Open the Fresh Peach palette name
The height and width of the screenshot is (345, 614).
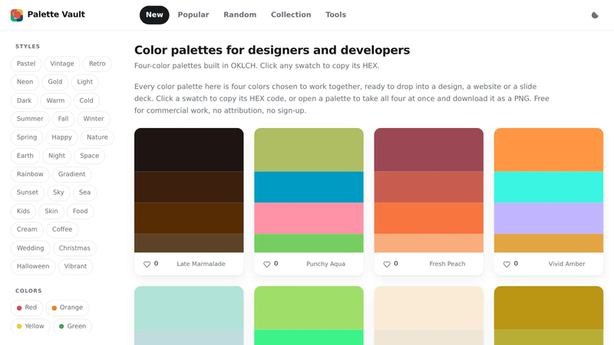[x=447, y=264]
